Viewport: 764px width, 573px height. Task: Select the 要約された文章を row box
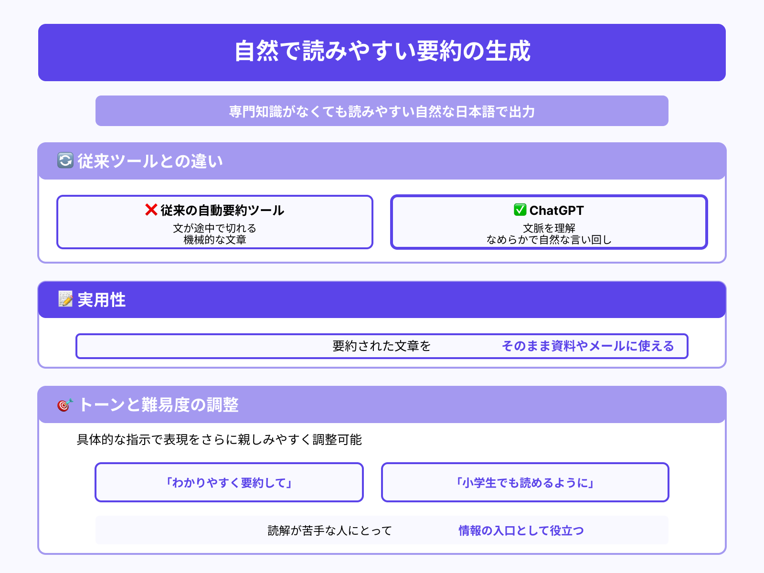coord(381,346)
